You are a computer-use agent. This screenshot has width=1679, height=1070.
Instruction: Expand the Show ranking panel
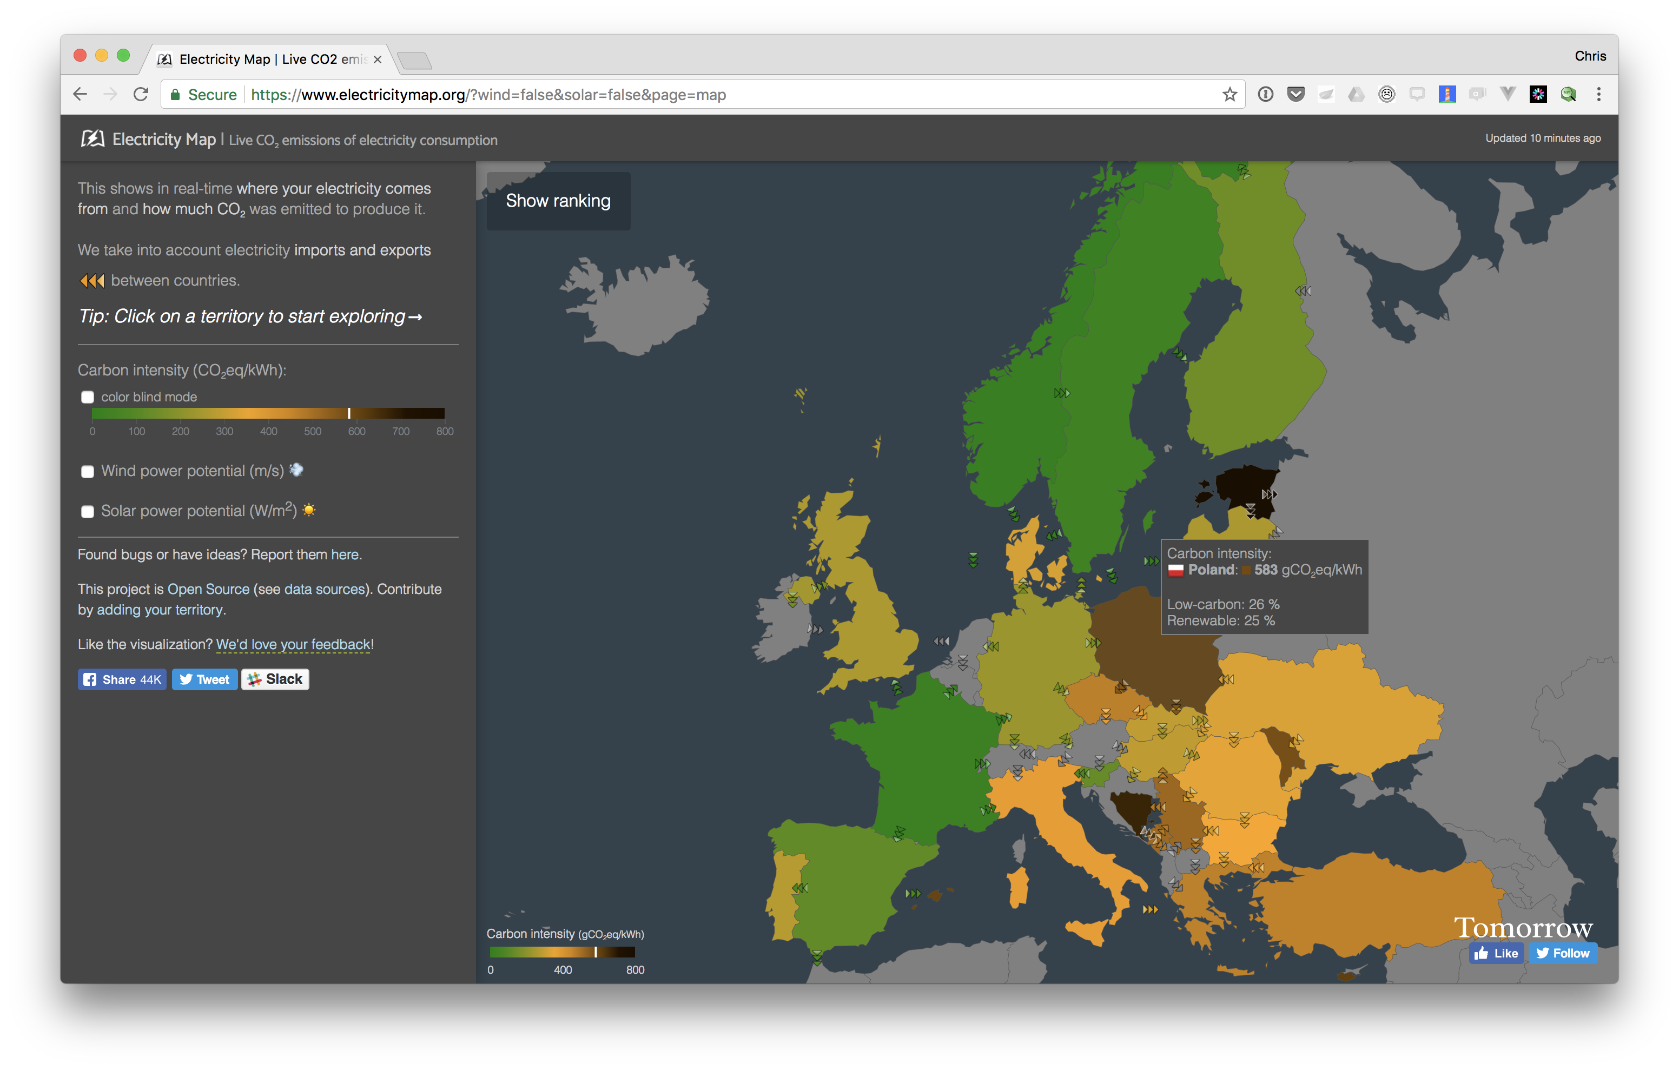pyautogui.click(x=558, y=201)
